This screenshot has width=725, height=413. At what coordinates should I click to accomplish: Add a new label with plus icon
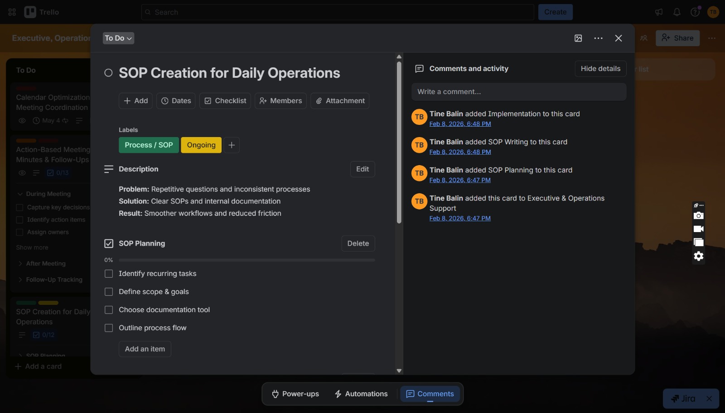point(232,145)
